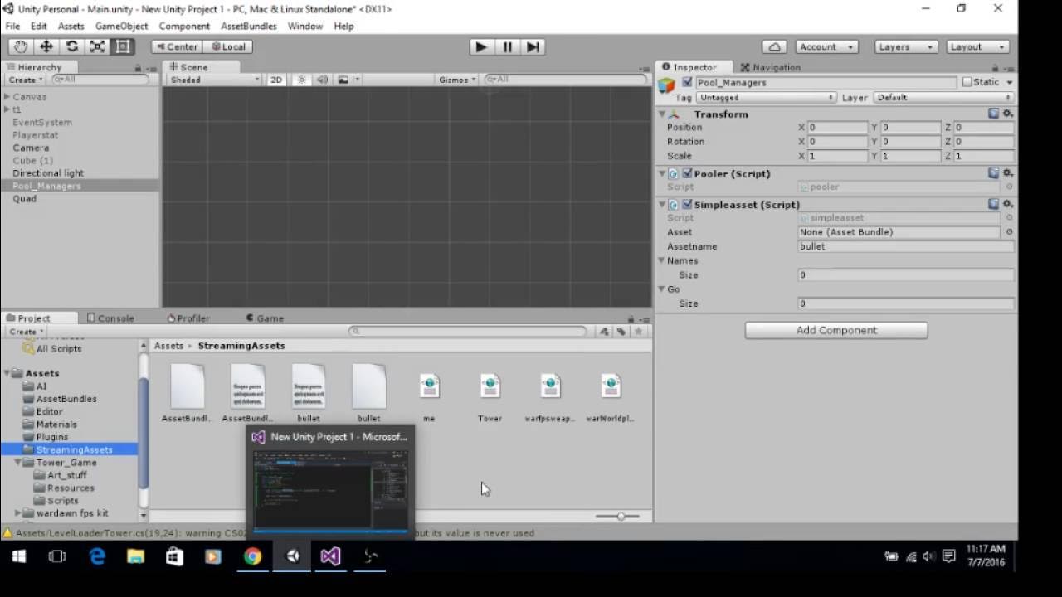Click the Step frame button

[533, 47]
